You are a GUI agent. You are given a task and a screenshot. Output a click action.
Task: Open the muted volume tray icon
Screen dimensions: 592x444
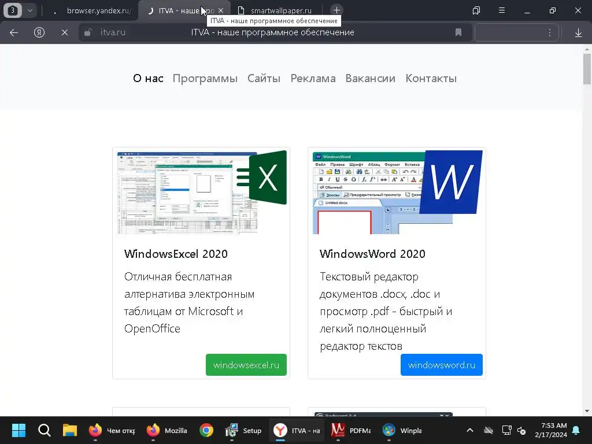pos(522,430)
